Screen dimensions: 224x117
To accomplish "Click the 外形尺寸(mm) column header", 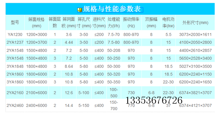I will click(x=195, y=23).
